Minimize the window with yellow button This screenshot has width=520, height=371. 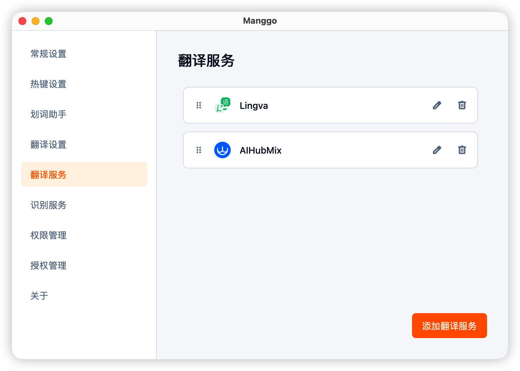click(x=36, y=21)
